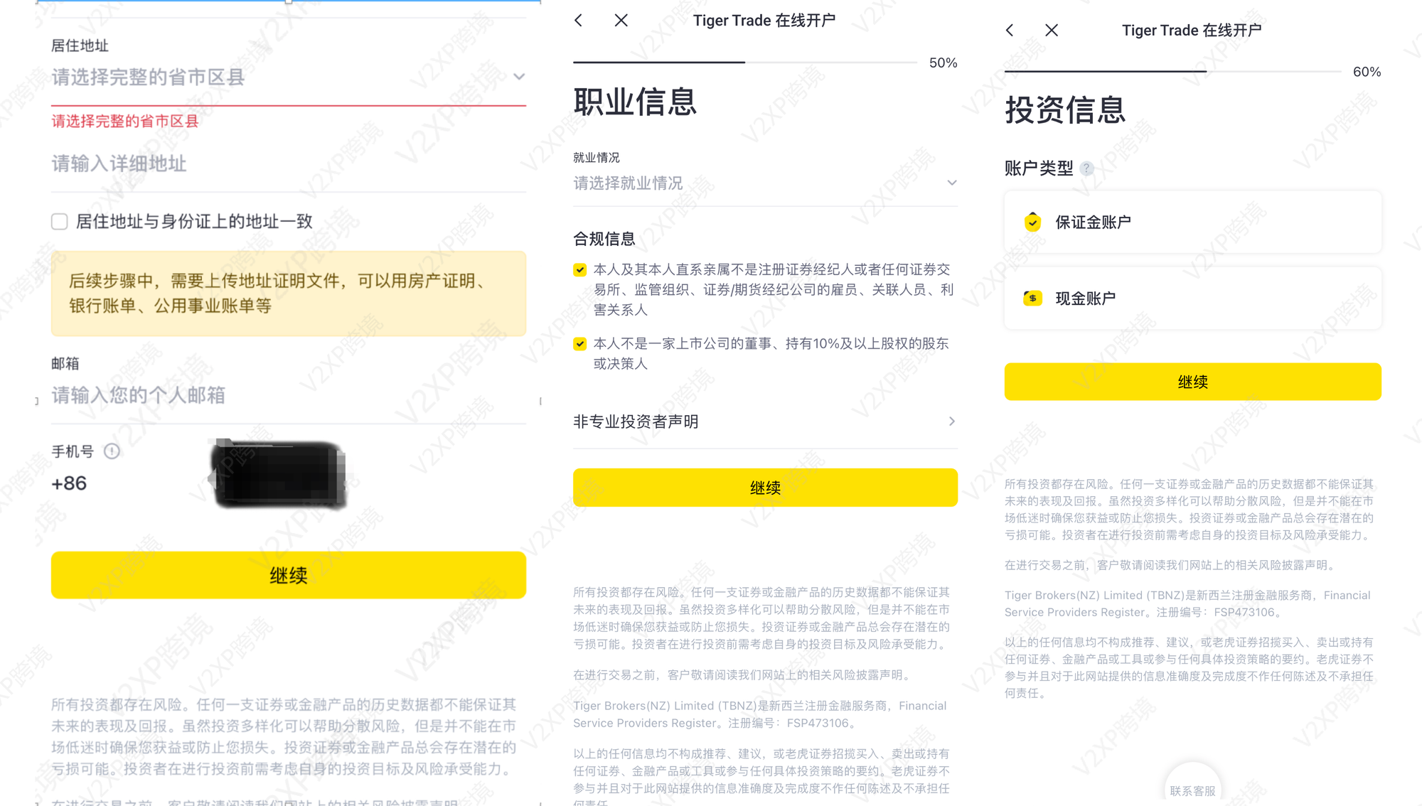1422x806 pixels.
Task: Close the 职业信息 onboarding screen
Action: (621, 21)
